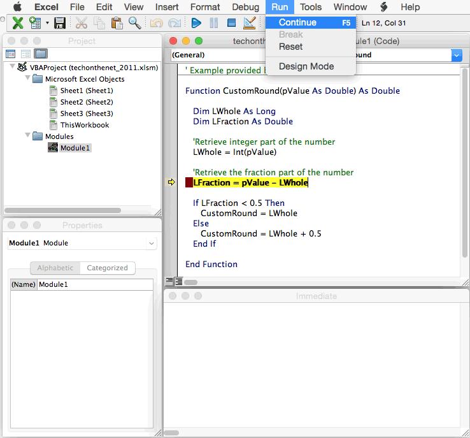Image resolution: width=470 pixels, height=438 pixels.
Task: Switch to Procedure view at code window bottom
Action: pyautogui.click(x=169, y=281)
